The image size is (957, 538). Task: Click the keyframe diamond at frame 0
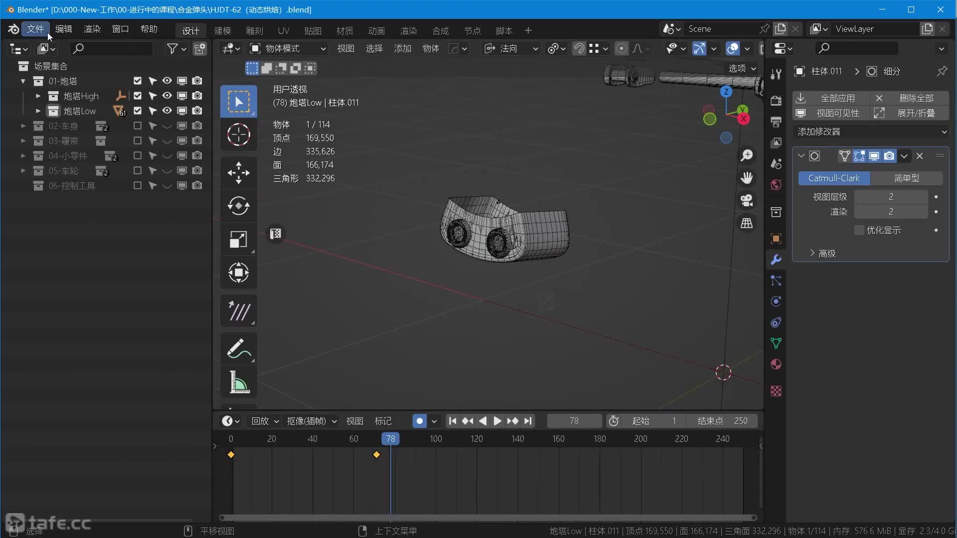tap(231, 455)
